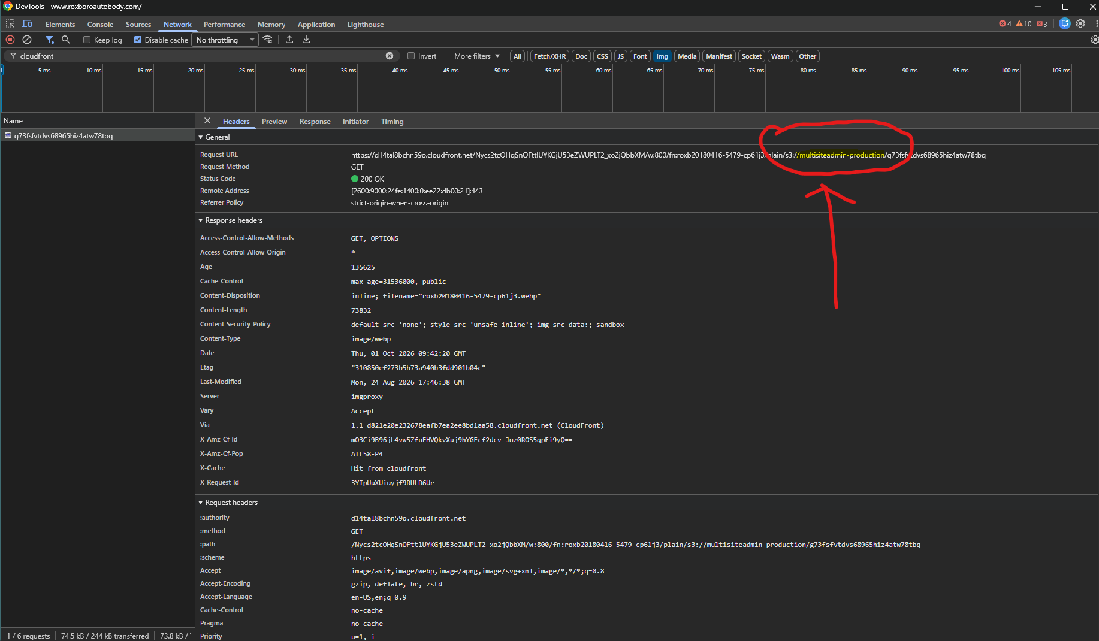Open the More filters dropdown
The image size is (1099, 641).
click(477, 56)
